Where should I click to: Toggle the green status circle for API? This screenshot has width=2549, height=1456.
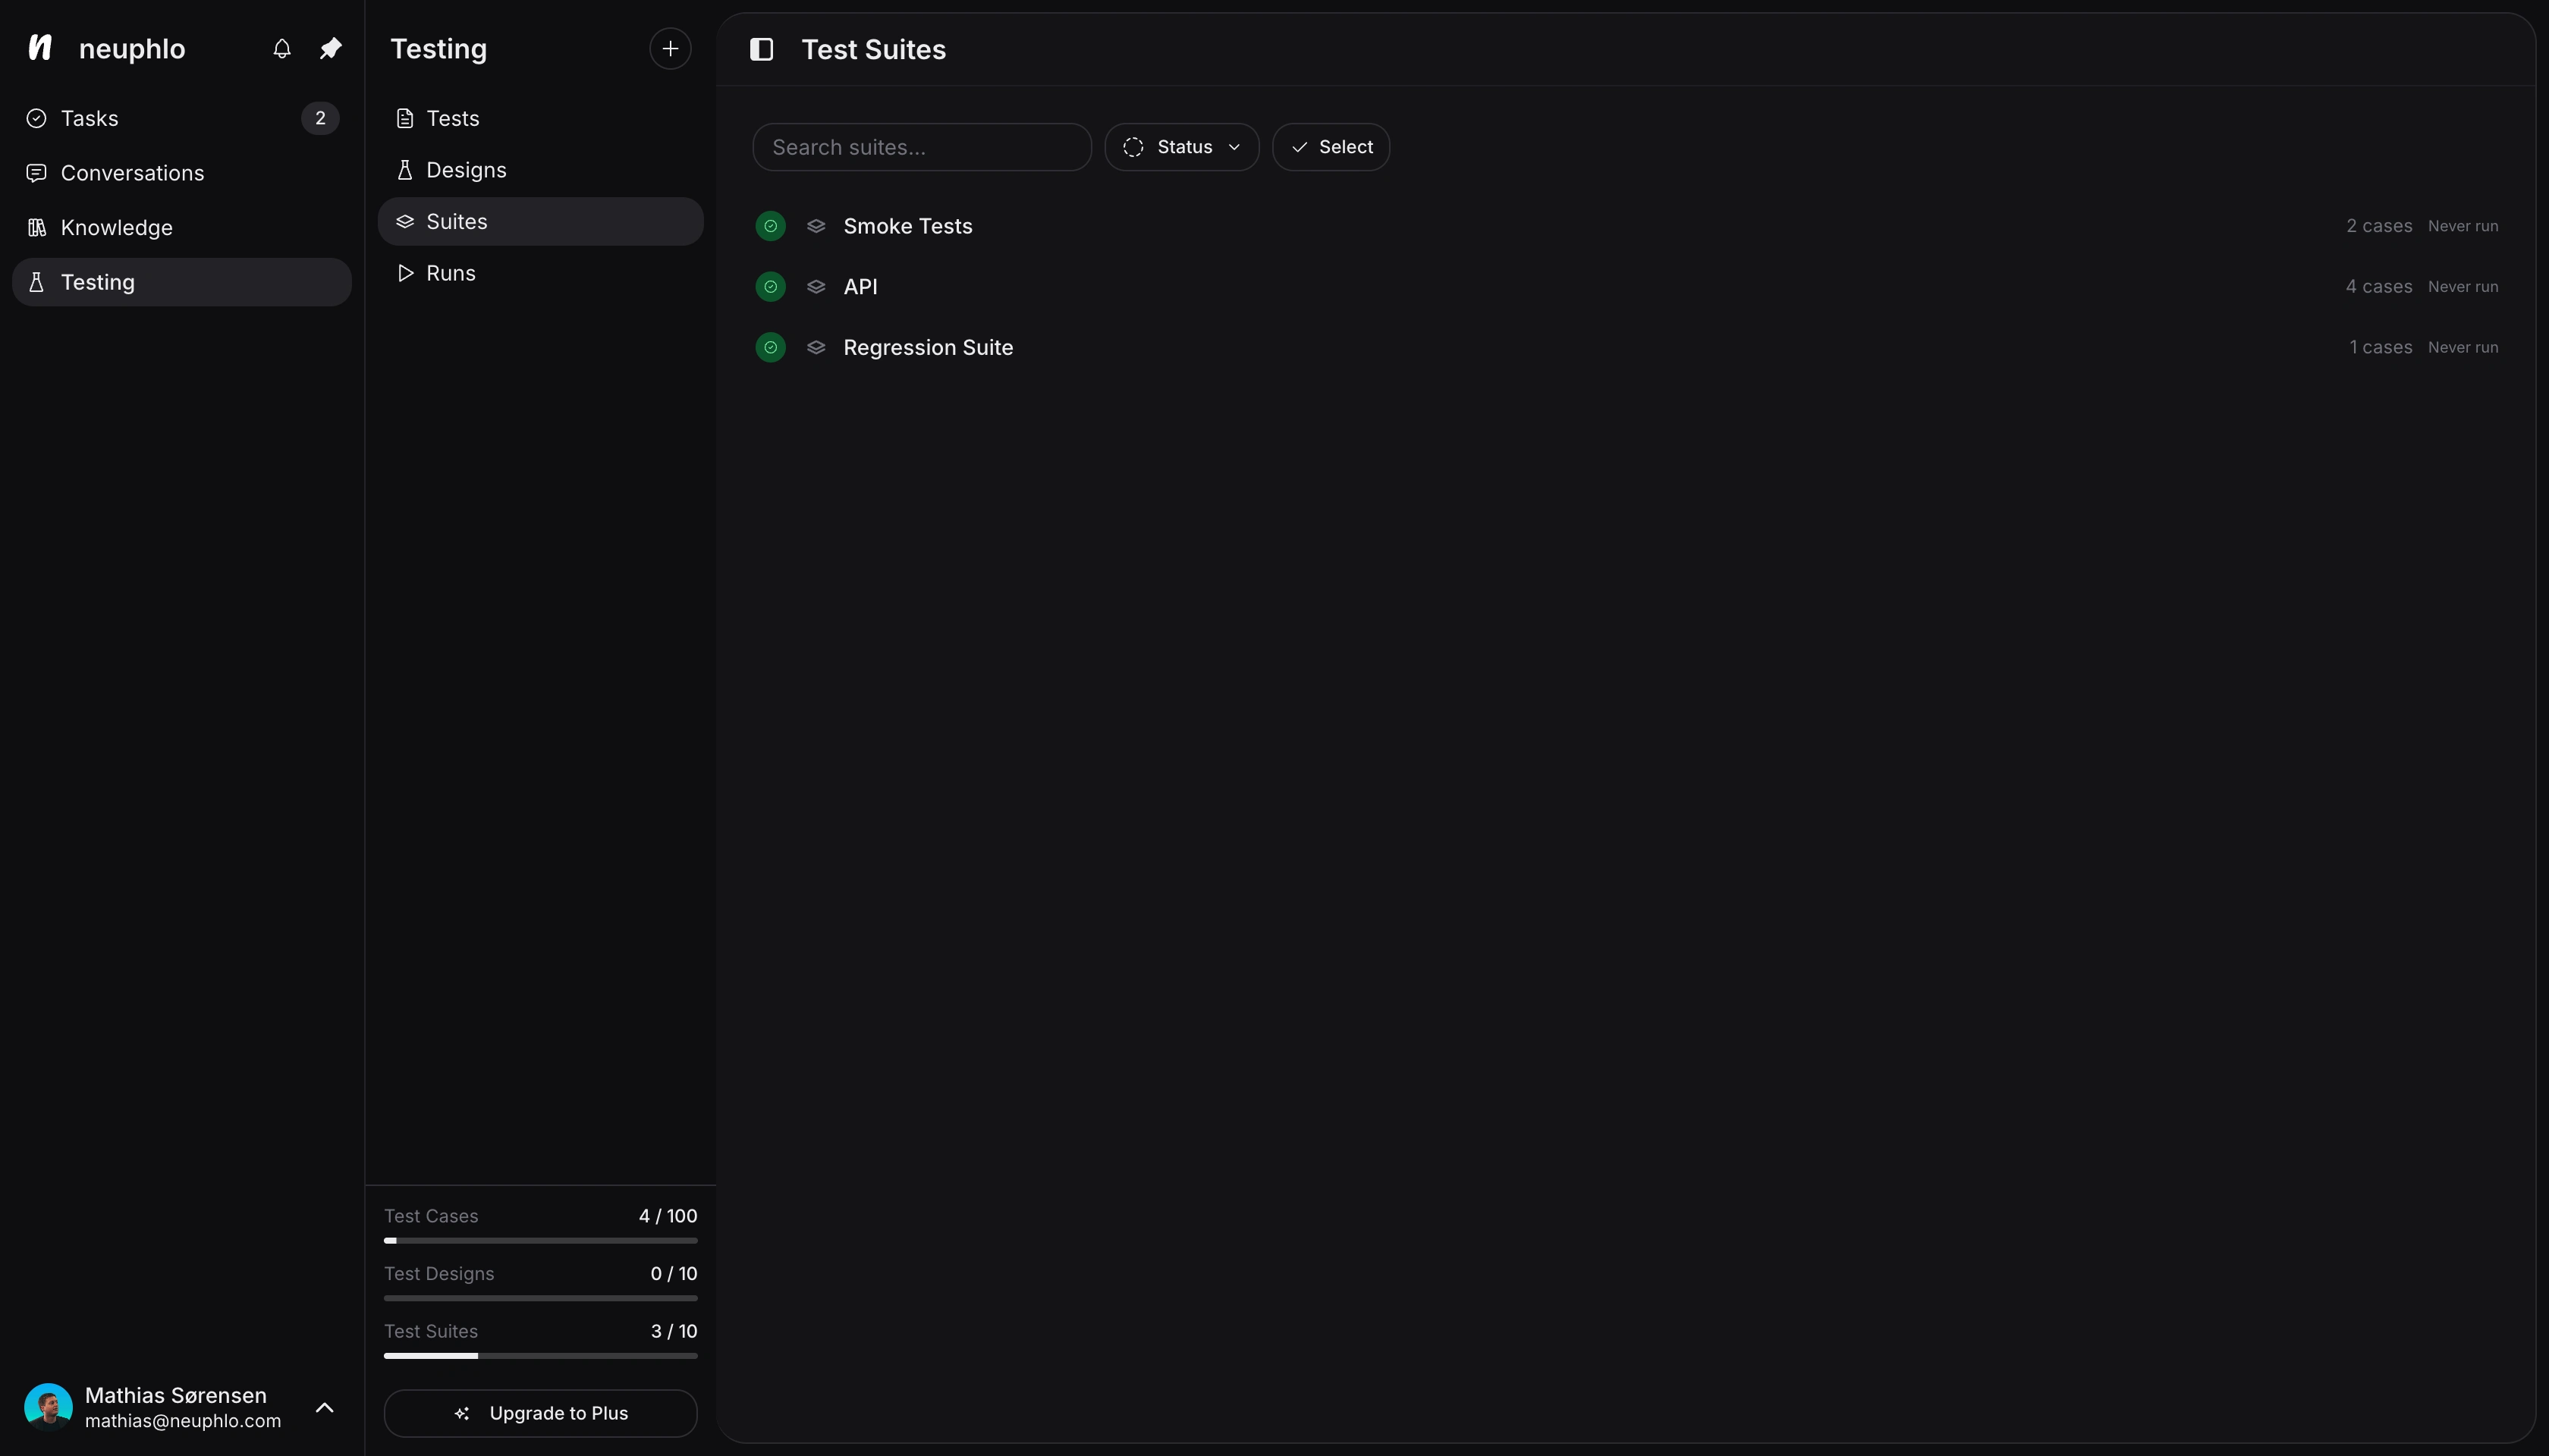(770, 286)
